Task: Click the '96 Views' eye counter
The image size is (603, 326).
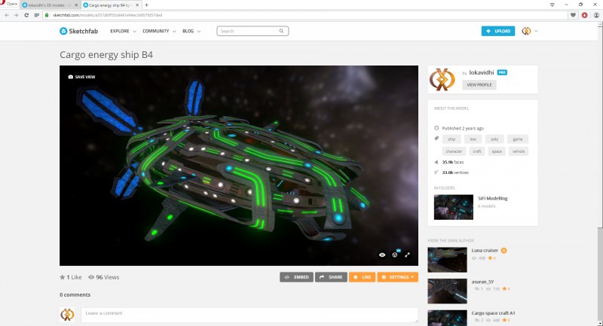Action: (104, 277)
